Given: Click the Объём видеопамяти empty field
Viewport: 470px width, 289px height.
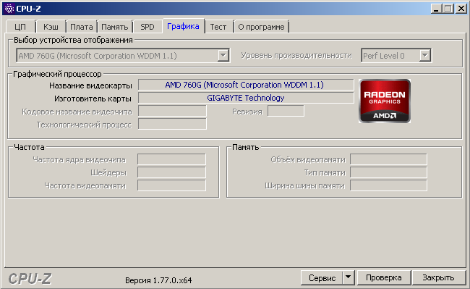Looking at the screenshot, I should (388, 159).
